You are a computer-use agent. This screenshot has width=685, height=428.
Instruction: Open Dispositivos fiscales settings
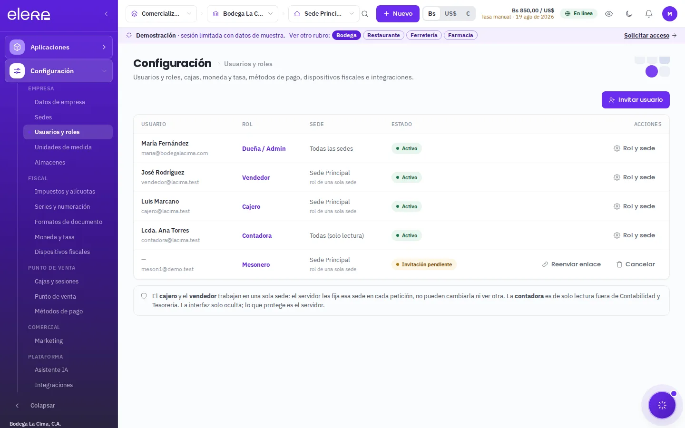point(68,252)
